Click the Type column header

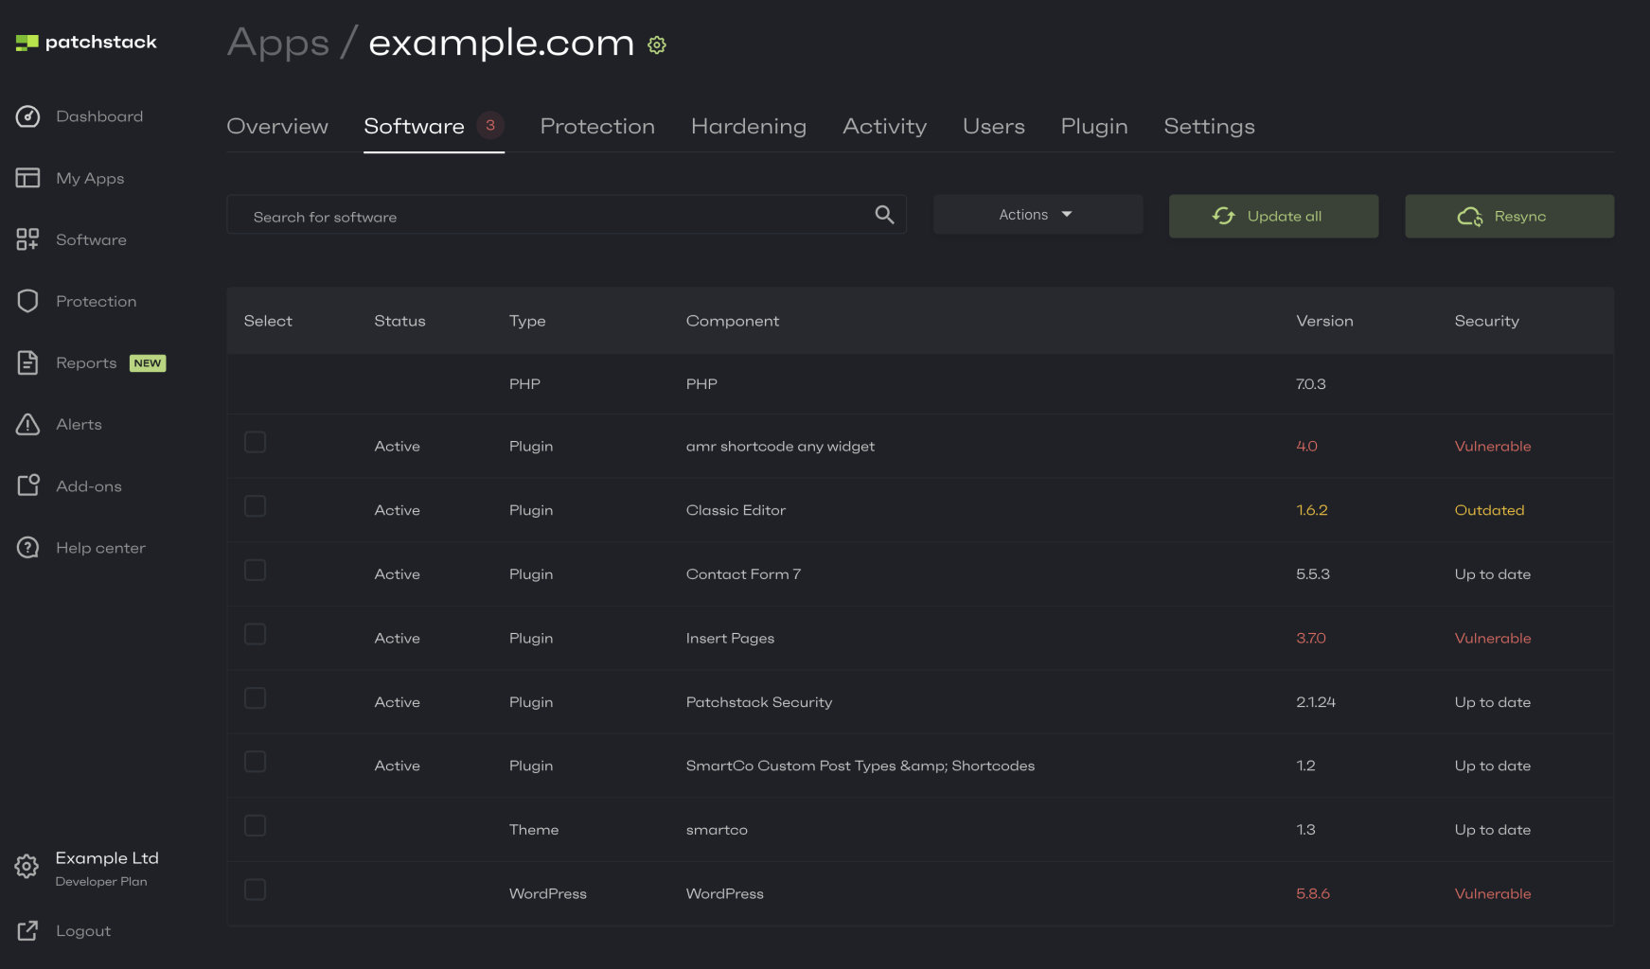coord(527,322)
